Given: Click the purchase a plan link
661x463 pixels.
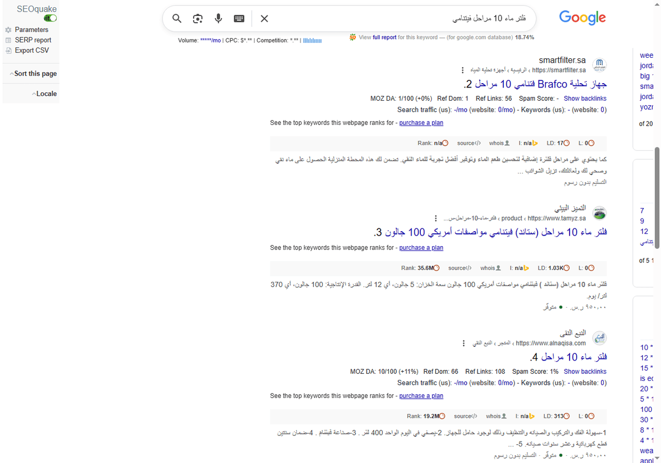Looking at the screenshot, I should pyautogui.click(x=421, y=122).
